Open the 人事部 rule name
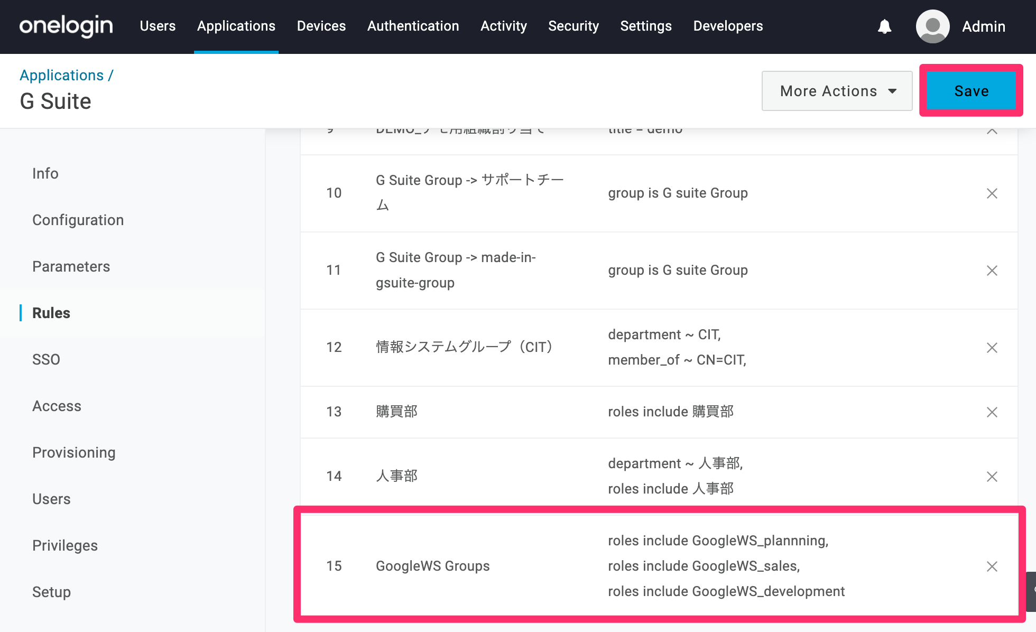This screenshot has height=632, width=1036. (397, 476)
